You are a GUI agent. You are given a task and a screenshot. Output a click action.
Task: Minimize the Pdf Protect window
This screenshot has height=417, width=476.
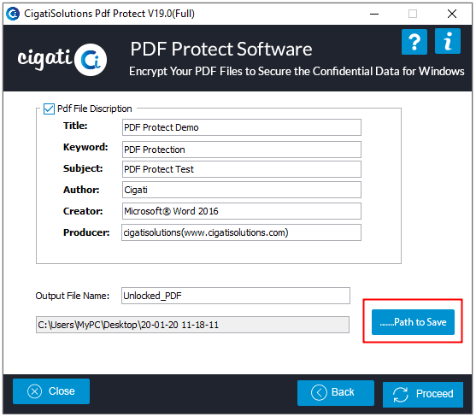[374, 14]
